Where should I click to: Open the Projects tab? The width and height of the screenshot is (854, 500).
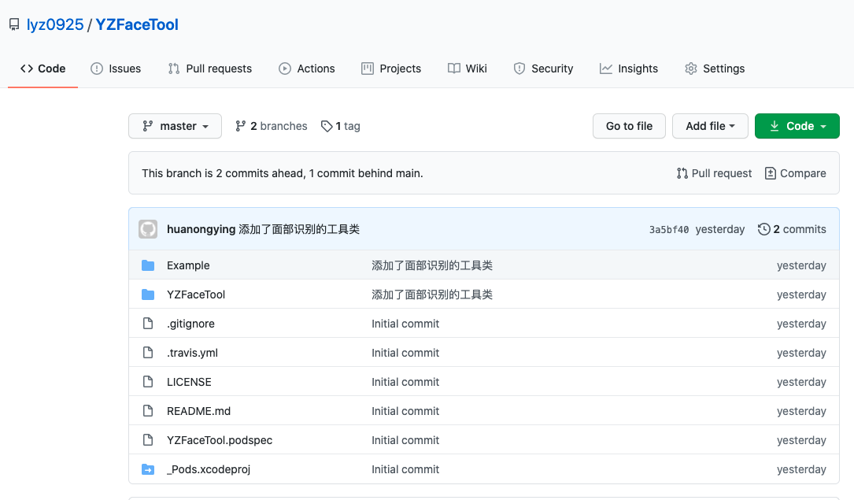[391, 69]
